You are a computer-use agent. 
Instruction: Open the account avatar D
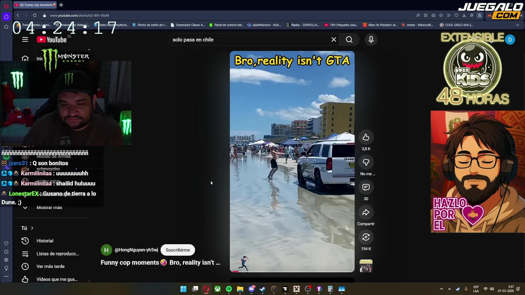click(x=510, y=40)
